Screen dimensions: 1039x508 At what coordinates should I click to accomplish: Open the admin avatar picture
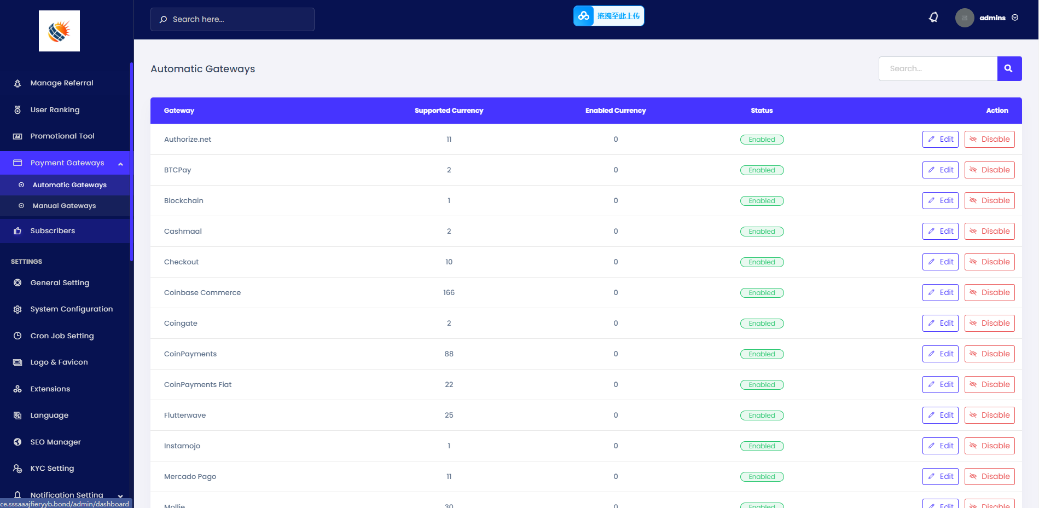click(x=964, y=18)
